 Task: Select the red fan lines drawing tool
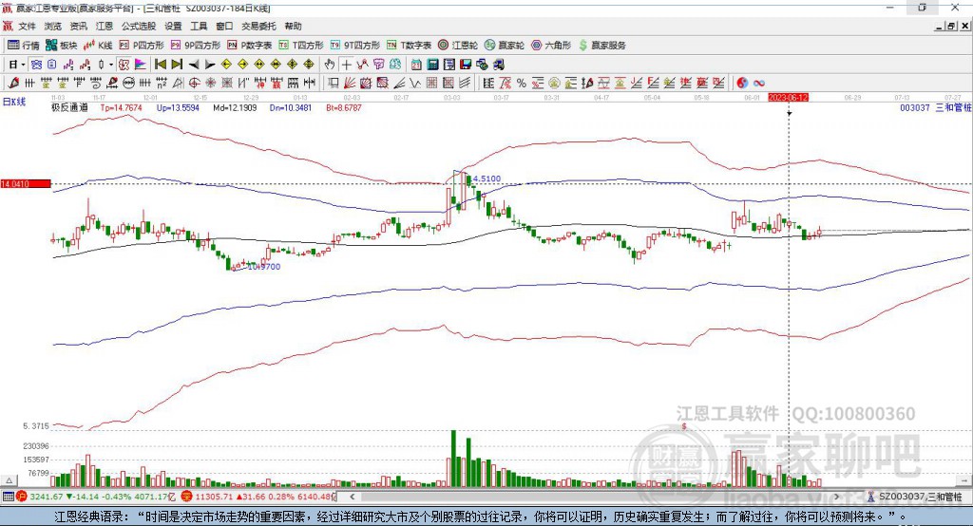pyautogui.click(x=350, y=83)
